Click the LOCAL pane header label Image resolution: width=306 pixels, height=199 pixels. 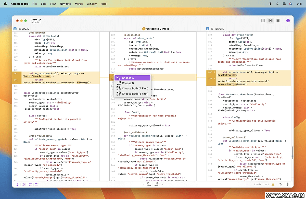point(25,29)
